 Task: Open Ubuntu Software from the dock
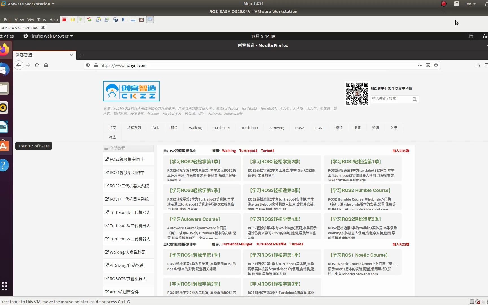pyautogui.click(x=4, y=146)
